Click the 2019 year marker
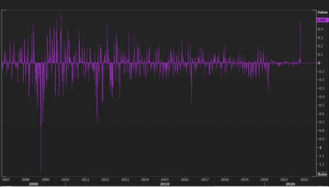Screen dimensions: 329x187 click(245, 180)
